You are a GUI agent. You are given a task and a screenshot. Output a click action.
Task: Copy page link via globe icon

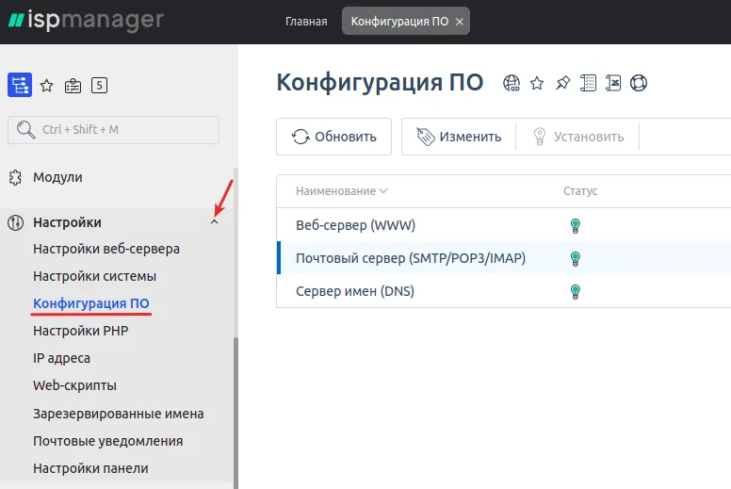tap(512, 83)
